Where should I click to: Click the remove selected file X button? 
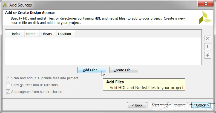[208, 39]
